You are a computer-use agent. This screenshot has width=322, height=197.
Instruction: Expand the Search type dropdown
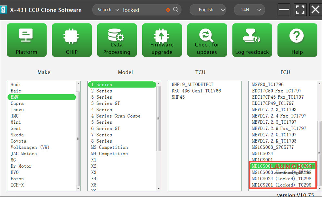pyautogui.click(x=108, y=10)
